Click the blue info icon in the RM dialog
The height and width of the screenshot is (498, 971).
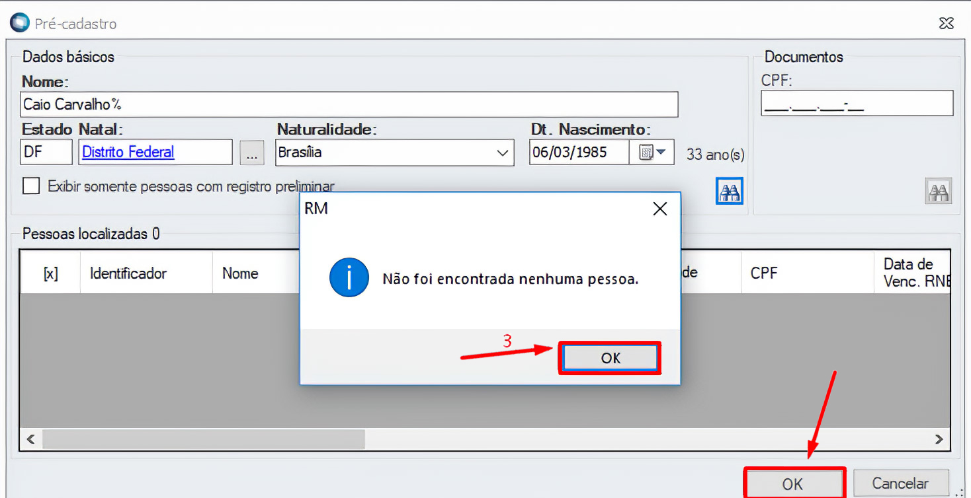[x=348, y=279]
